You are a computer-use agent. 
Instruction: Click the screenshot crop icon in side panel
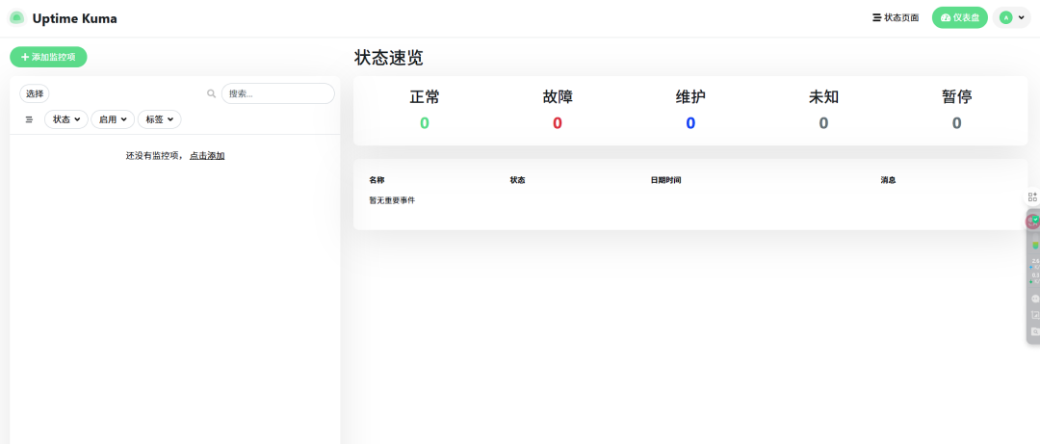1034,315
